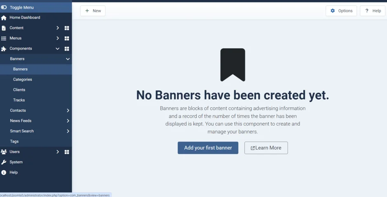Screen dimensions: 387x197
Task: Click the Components puzzle piece icon
Action: tap(4, 49)
